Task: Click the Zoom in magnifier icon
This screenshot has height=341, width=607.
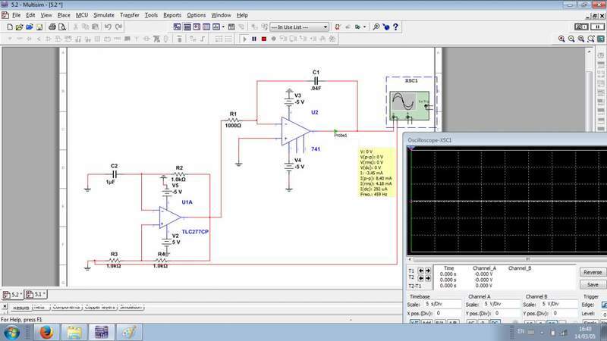Action: (562, 39)
